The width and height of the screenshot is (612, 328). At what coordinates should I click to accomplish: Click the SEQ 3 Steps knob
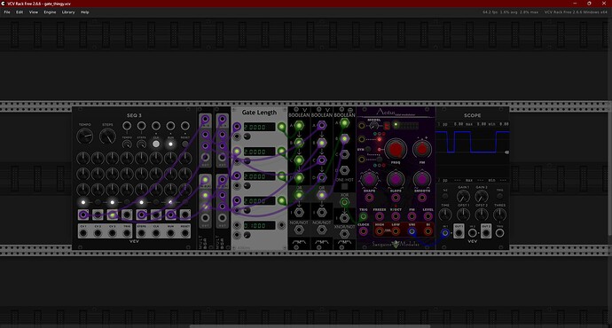(x=107, y=136)
